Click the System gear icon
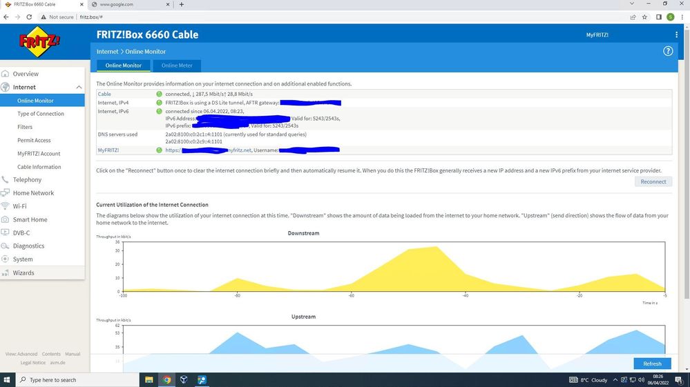Image resolution: width=690 pixels, height=387 pixels. click(6, 259)
